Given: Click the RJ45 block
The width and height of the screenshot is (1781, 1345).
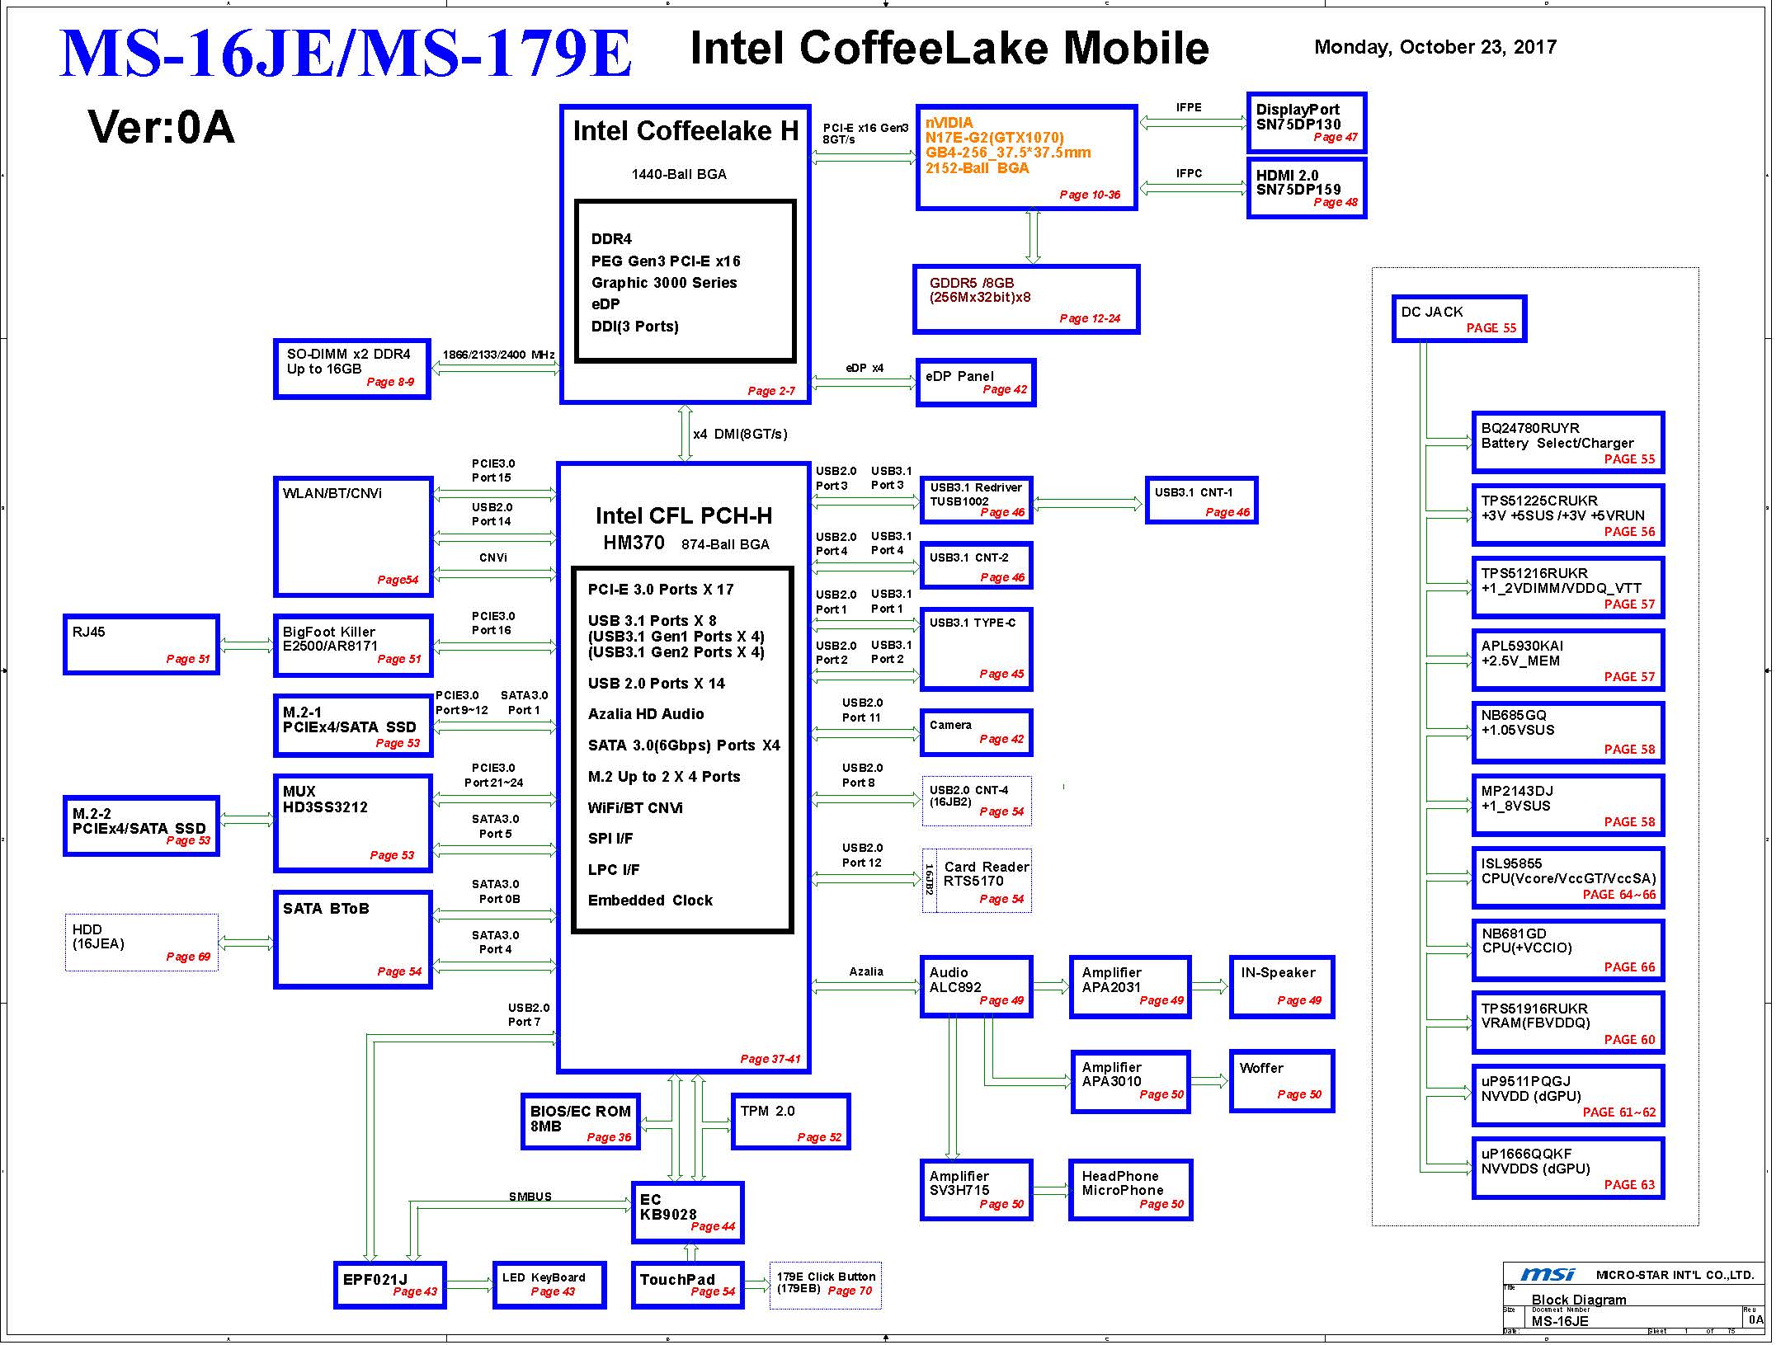Looking at the screenshot, I should [141, 644].
